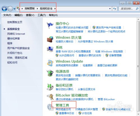This screenshot has width=140, height=116.
Task: Expand arrow before 控制面板 in address bar
Action: (x=22, y=9)
